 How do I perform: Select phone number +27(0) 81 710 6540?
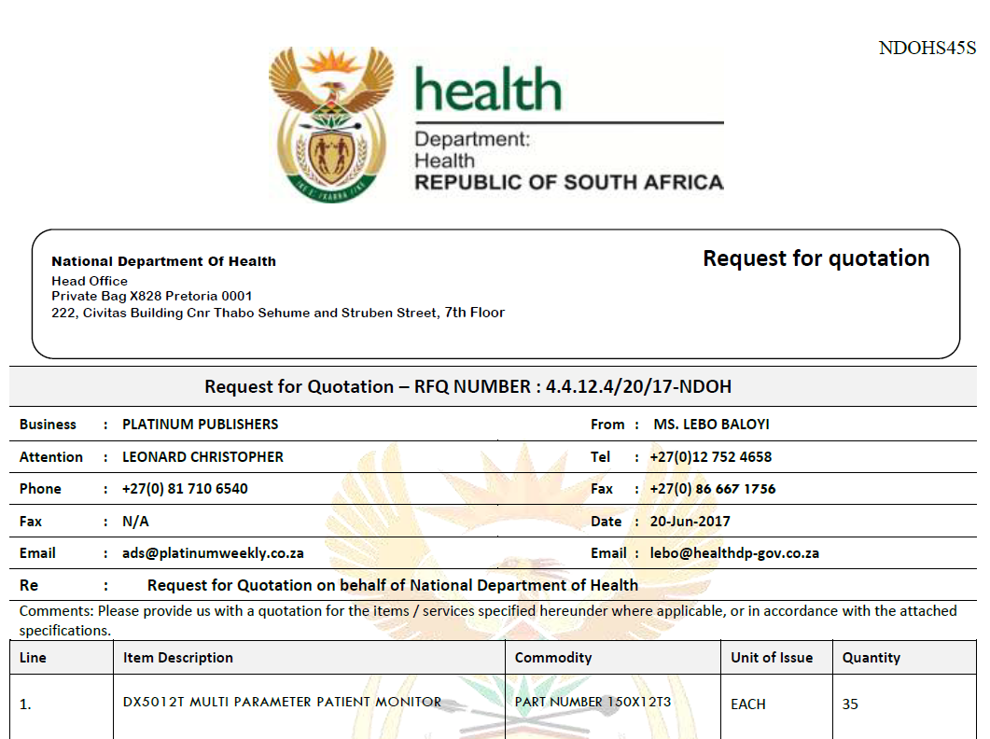click(185, 489)
